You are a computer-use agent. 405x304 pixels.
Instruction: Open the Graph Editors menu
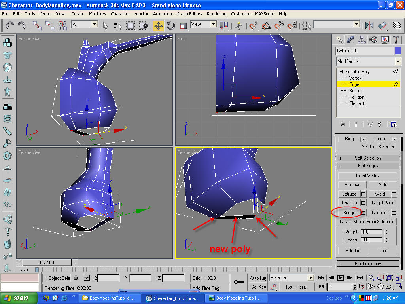click(189, 14)
